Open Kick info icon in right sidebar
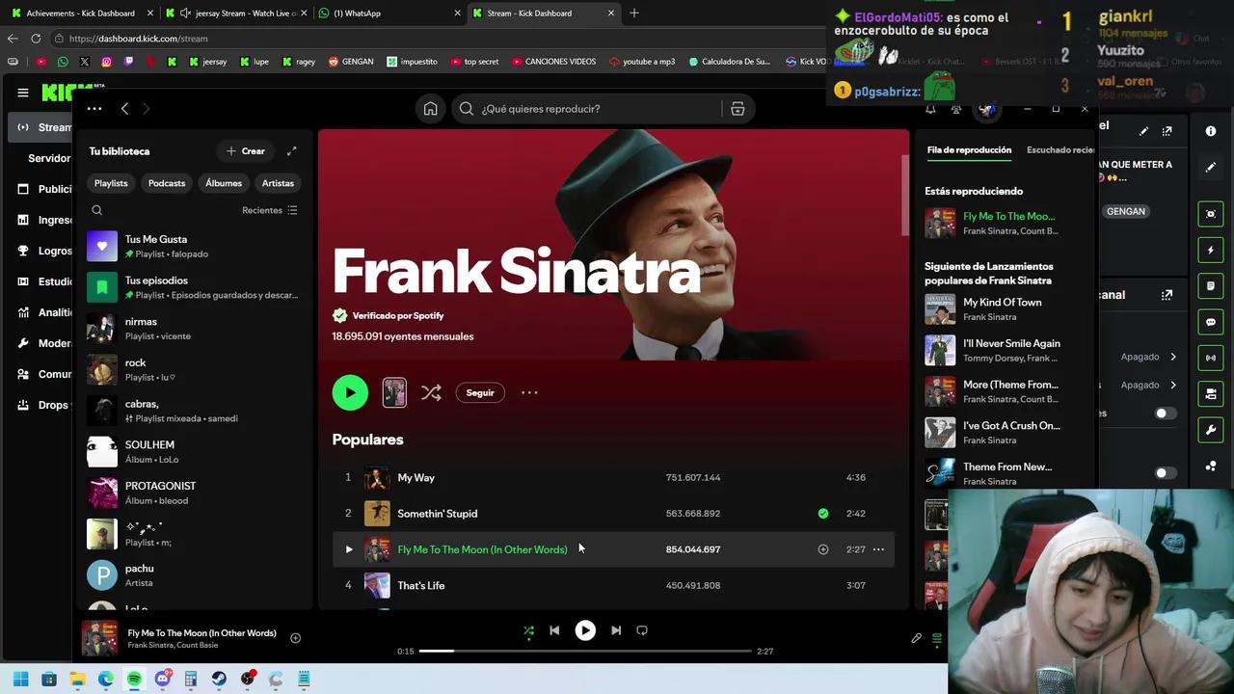 (x=1211, y=131)
